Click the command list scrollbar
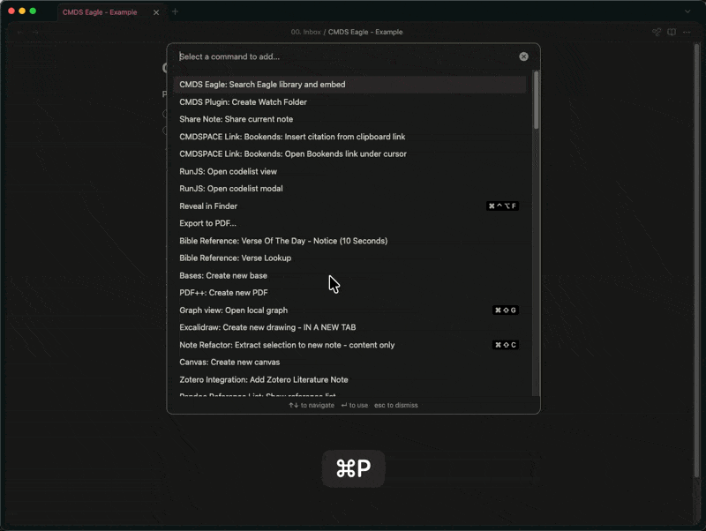This screenshot has width=706, height=531. (x=536, y=100)
